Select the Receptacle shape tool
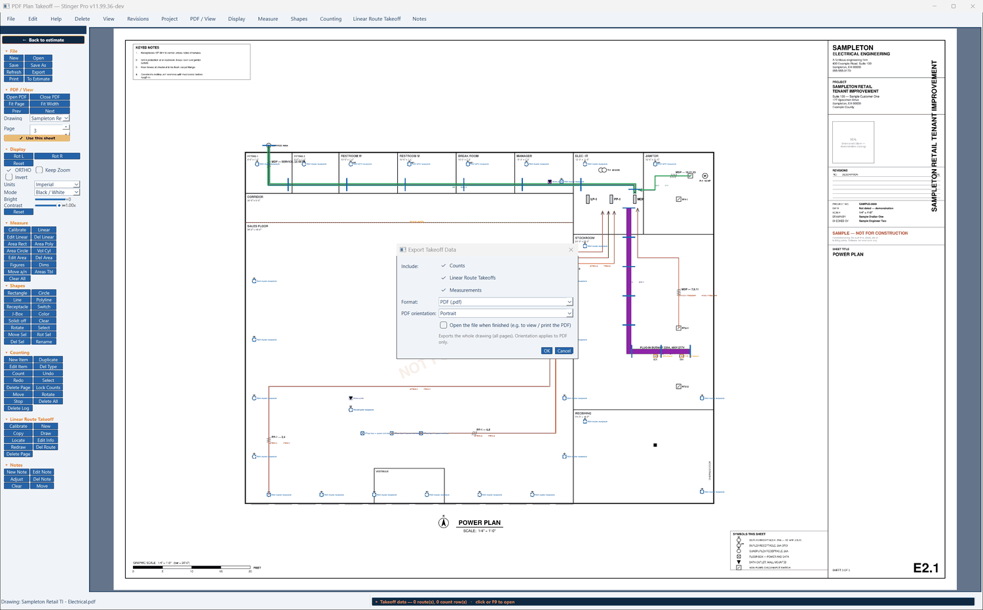 17,307
